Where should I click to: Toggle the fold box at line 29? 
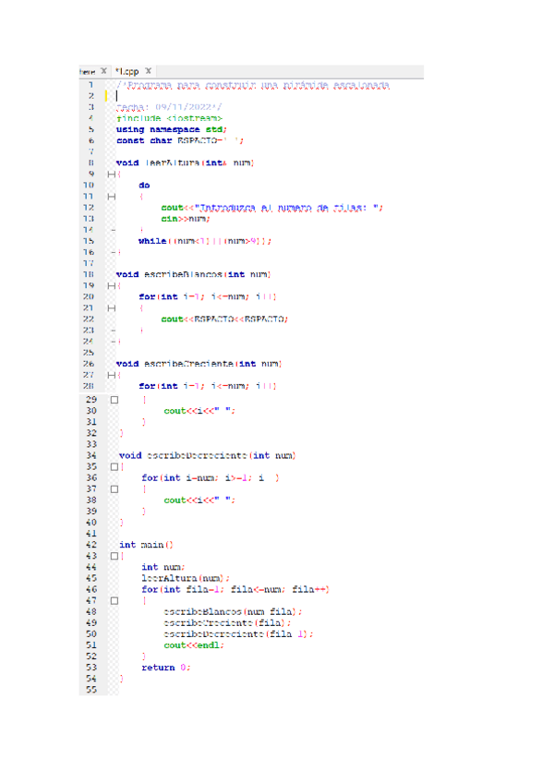tap(114, 400)
